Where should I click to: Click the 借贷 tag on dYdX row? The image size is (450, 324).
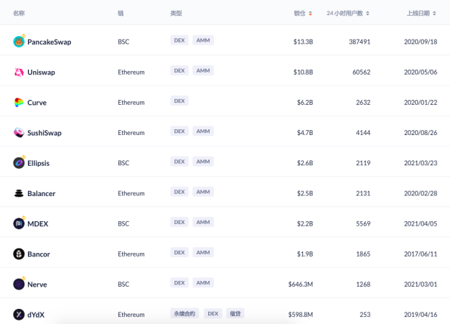coord(235,313)
